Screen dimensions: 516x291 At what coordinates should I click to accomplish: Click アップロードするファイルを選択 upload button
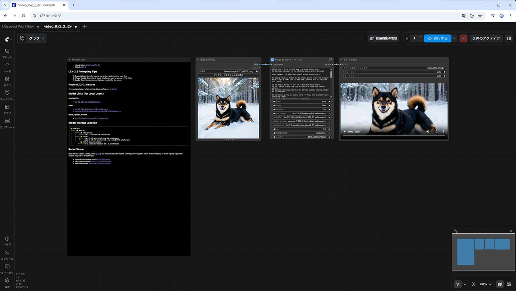click(228, 75)
